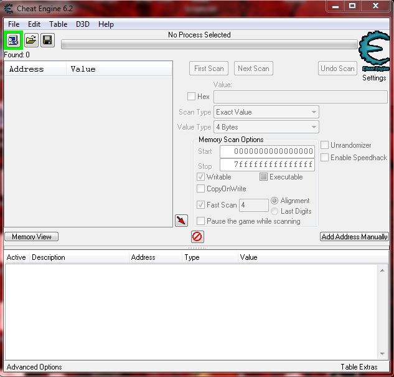Image resolution: width=394 pixels, height=377 pixels.
Task: Click the red circle clear list icon
Action: coord(197,237)
